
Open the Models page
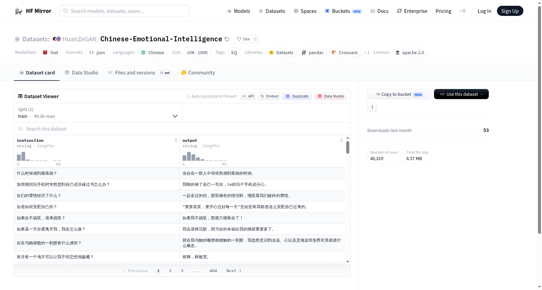point(238,11)
